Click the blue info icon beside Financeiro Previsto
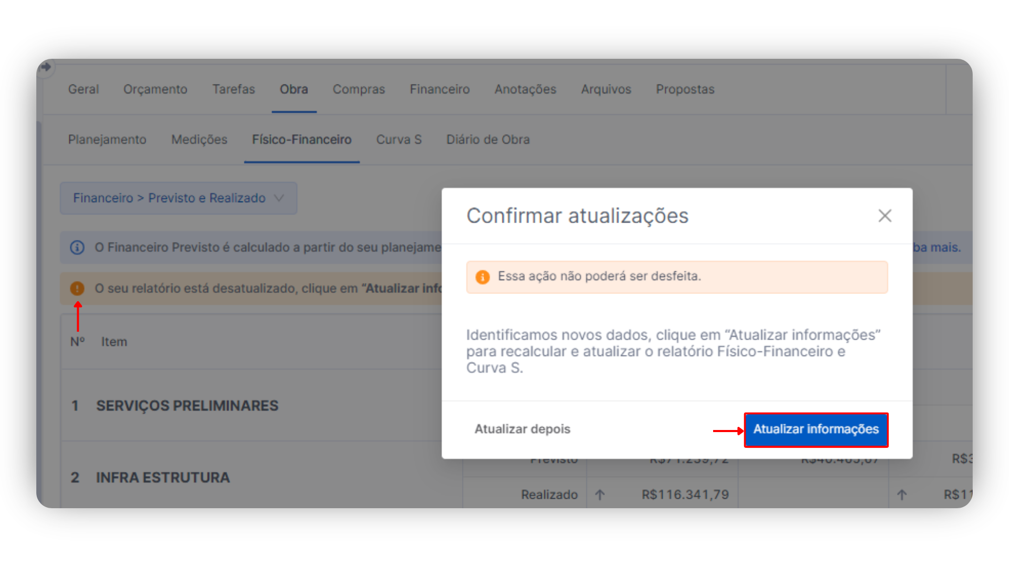 (77, 247)
